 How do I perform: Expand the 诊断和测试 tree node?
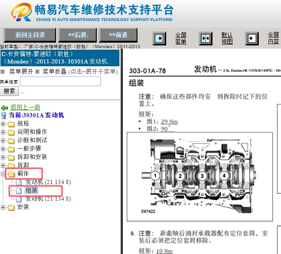click(3, 140)
